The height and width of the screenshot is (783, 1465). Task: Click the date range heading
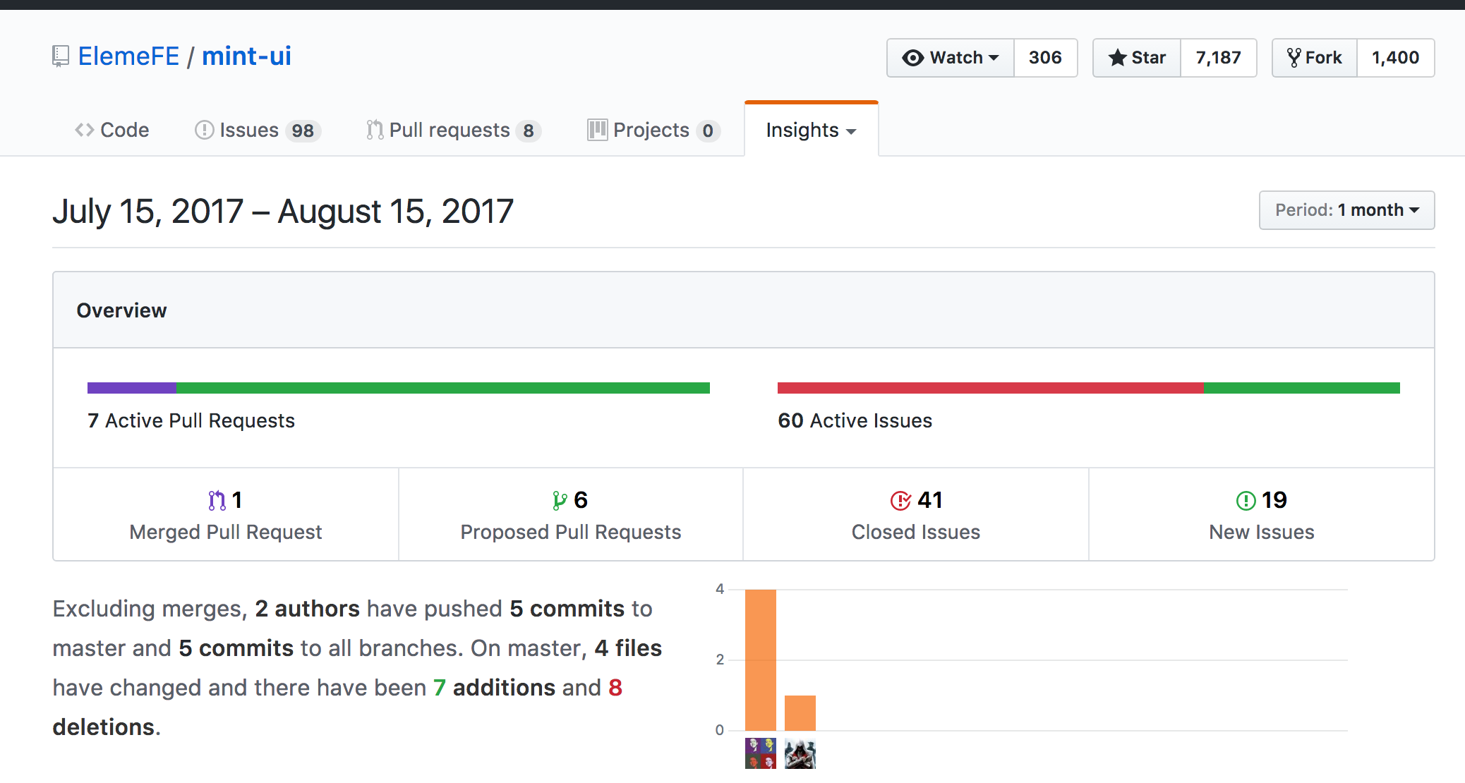coord(283,211)
